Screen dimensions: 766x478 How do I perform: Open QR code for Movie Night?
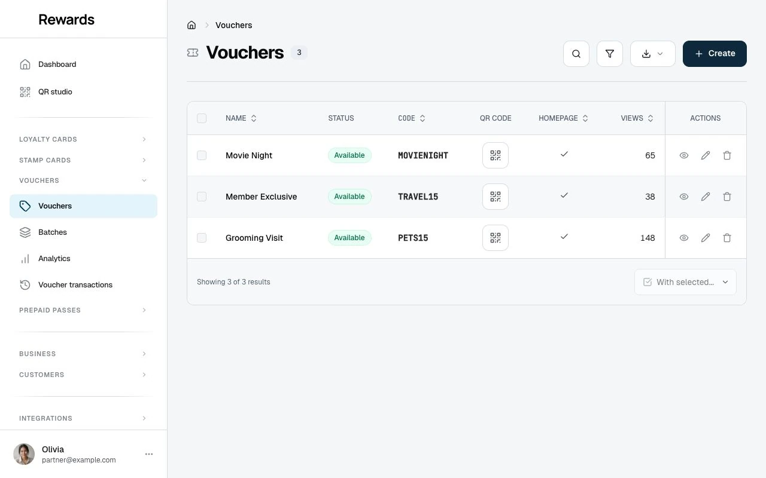pyautogui.click(x=496, y=155)
